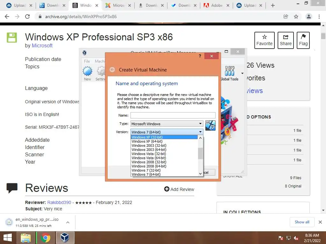Click the Action Center flag tray icon

click(x=281, y=238)
